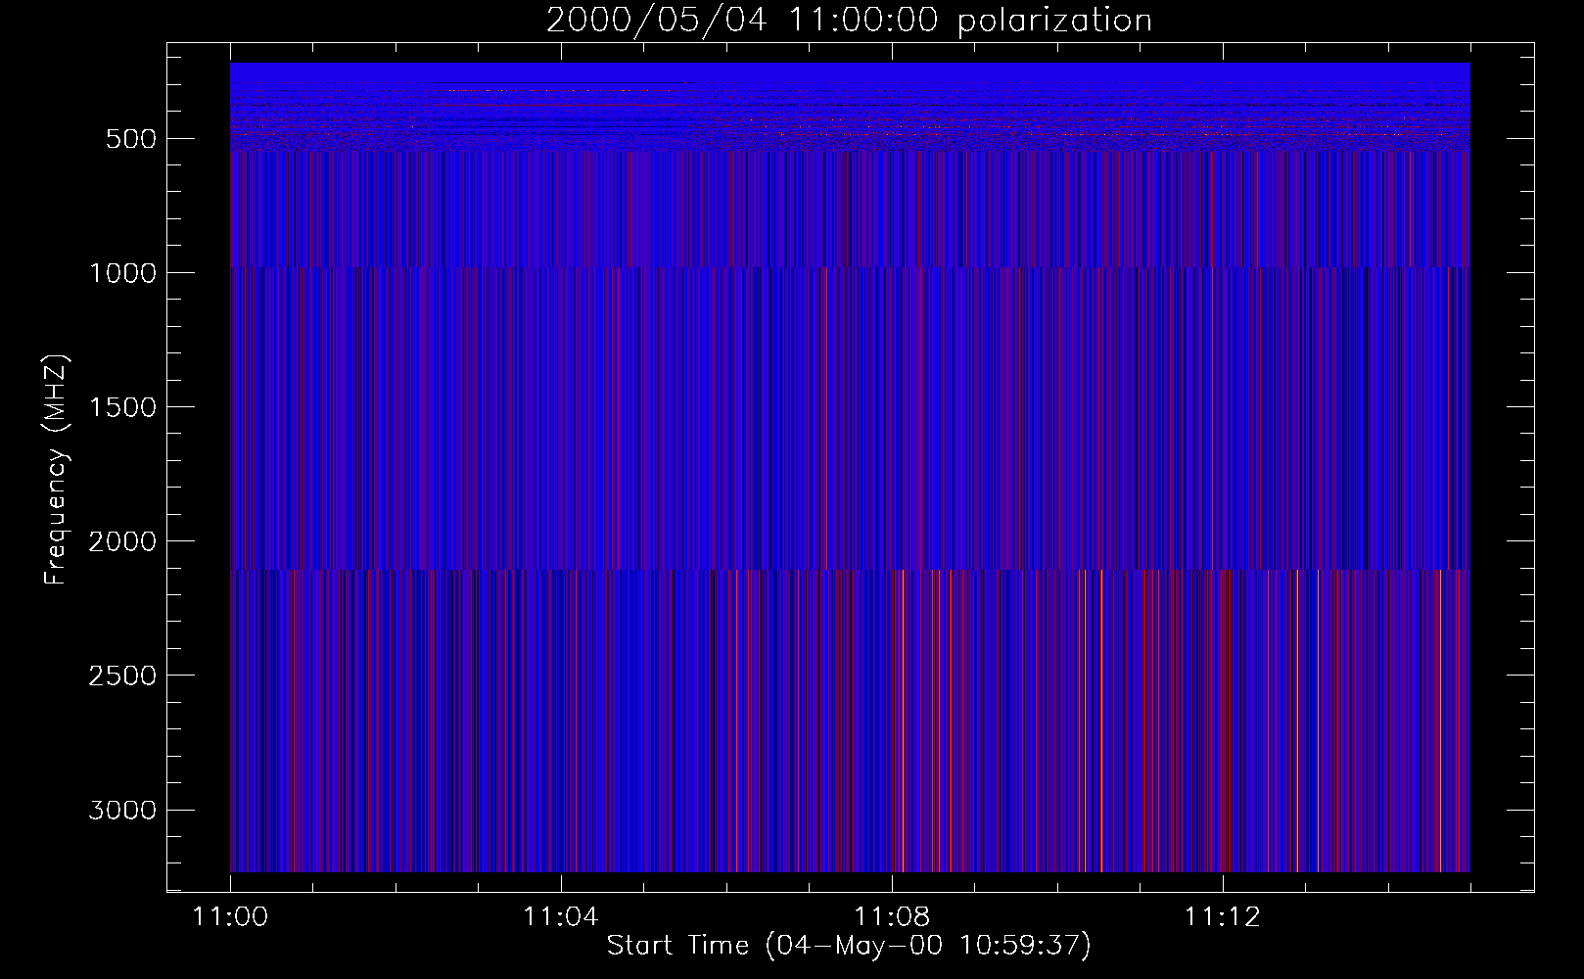
Task: Click the 2500 frequency tick label
Action: pos(122,676)
